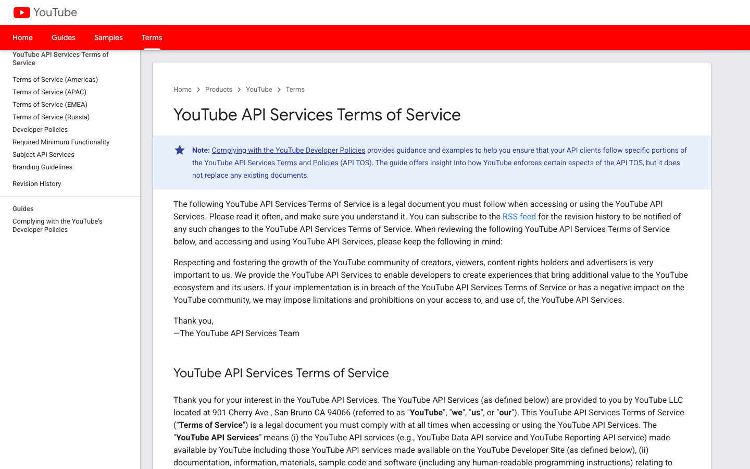750x469 pixels.
Task: Click "—The YouTube API Services Team" text
Action: click(x=236, y=334)
